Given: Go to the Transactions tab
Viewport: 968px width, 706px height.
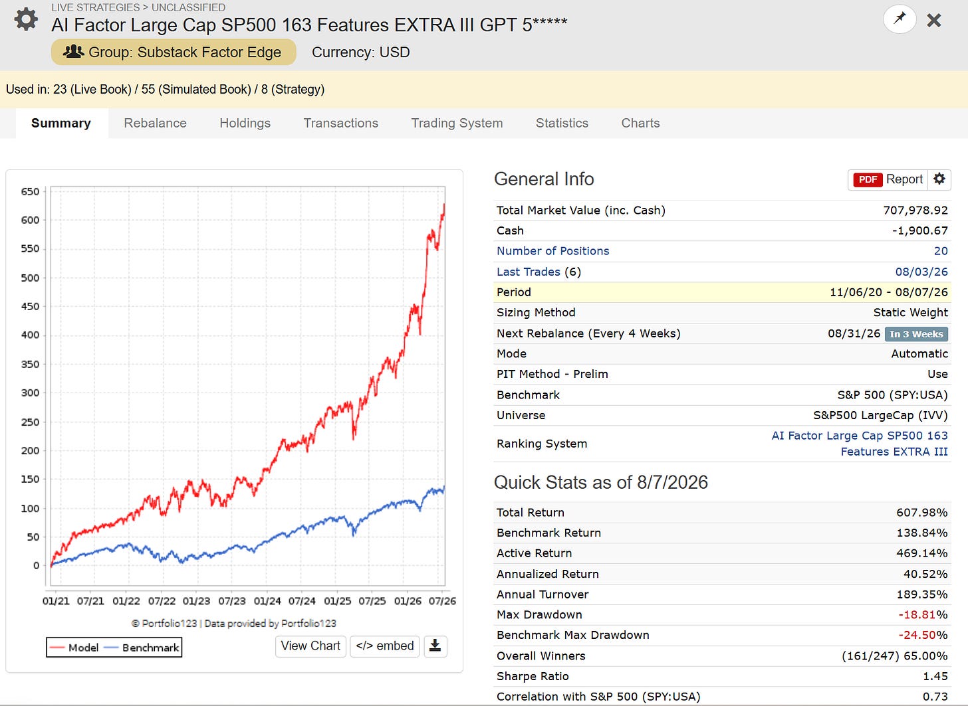Looking at the screenshot, I should pyautogui.click(x=341, y=123).
